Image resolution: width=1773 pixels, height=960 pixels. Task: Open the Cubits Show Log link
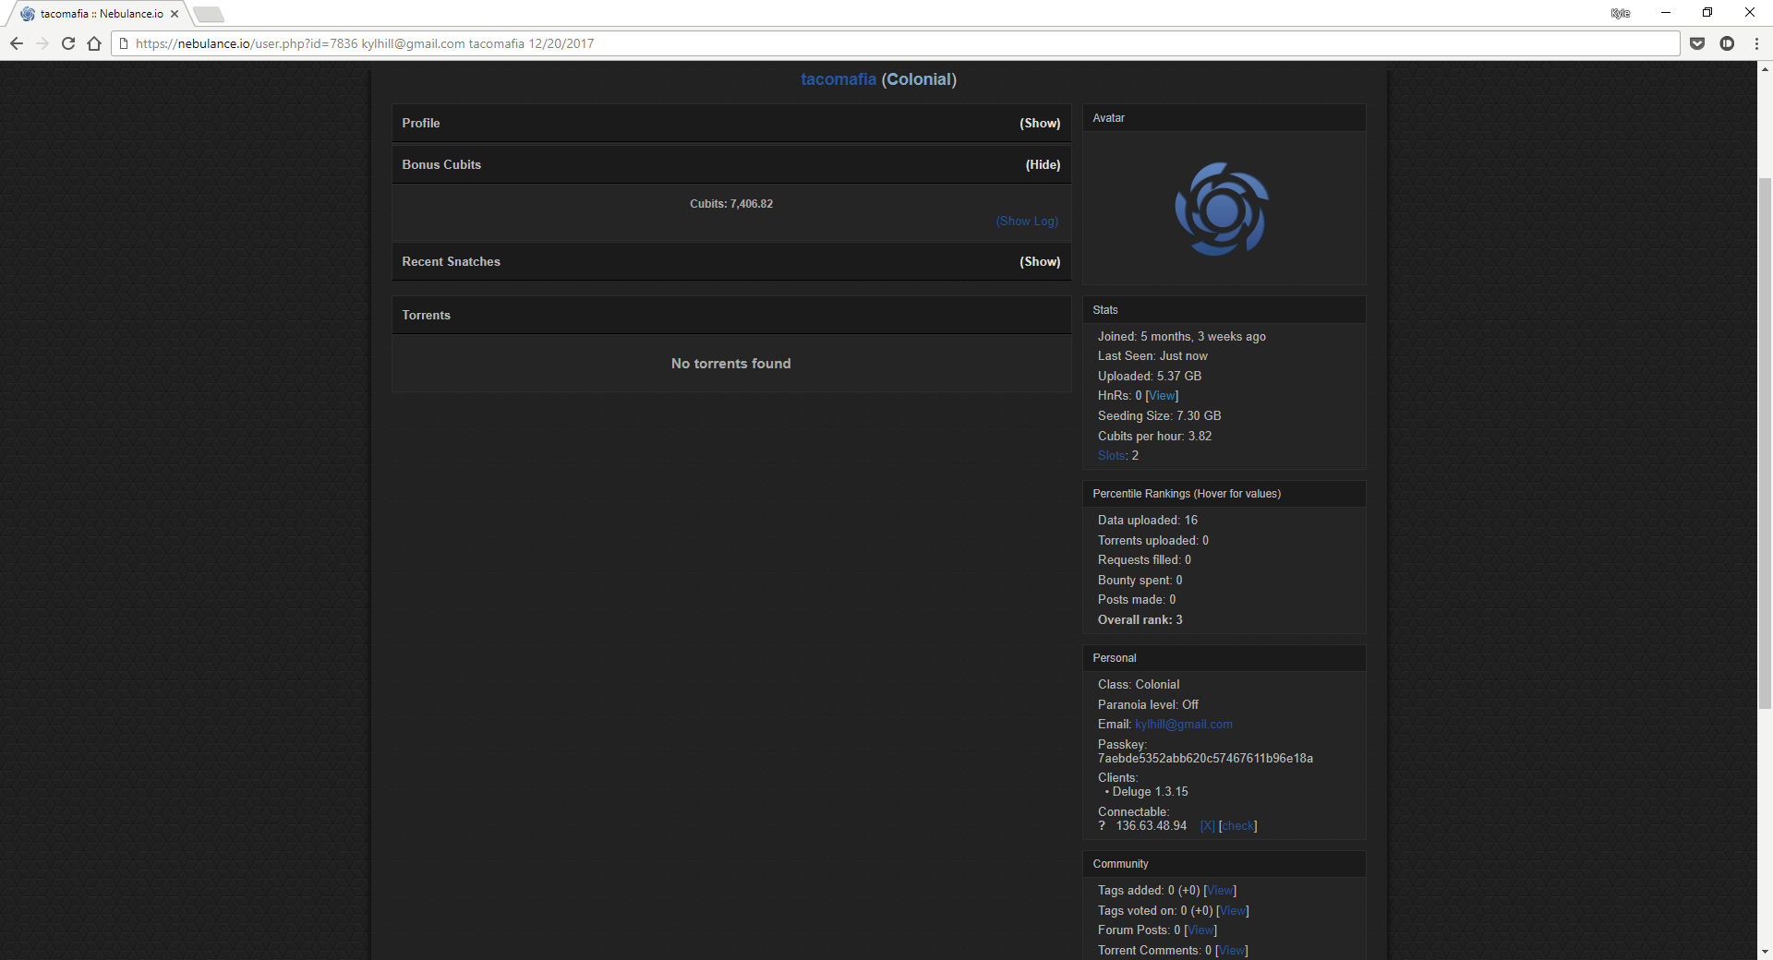pos(1027,222)
